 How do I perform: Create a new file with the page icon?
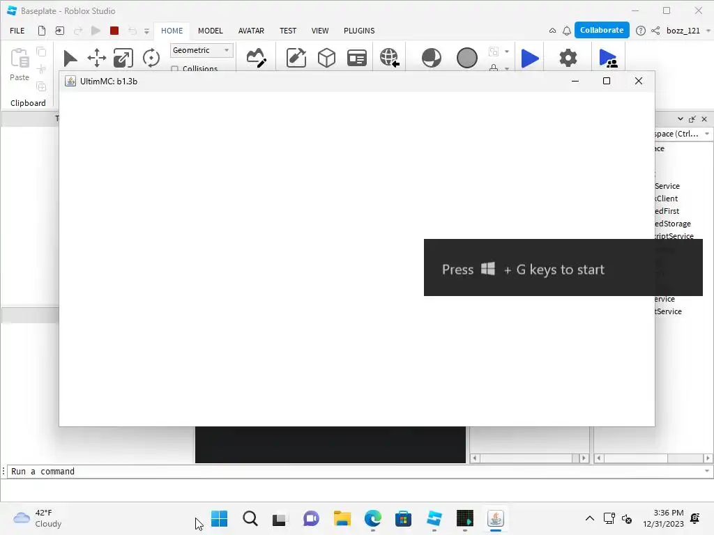(x=41, y=31)
